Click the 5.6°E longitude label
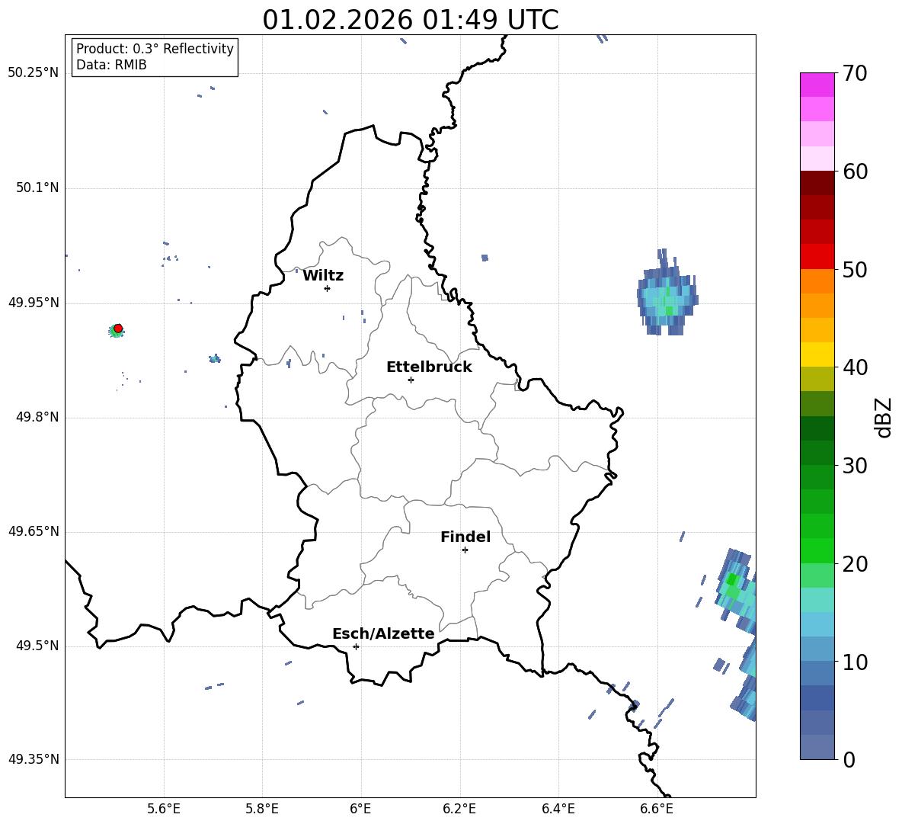The image size is (902, 824). [164, 809]
